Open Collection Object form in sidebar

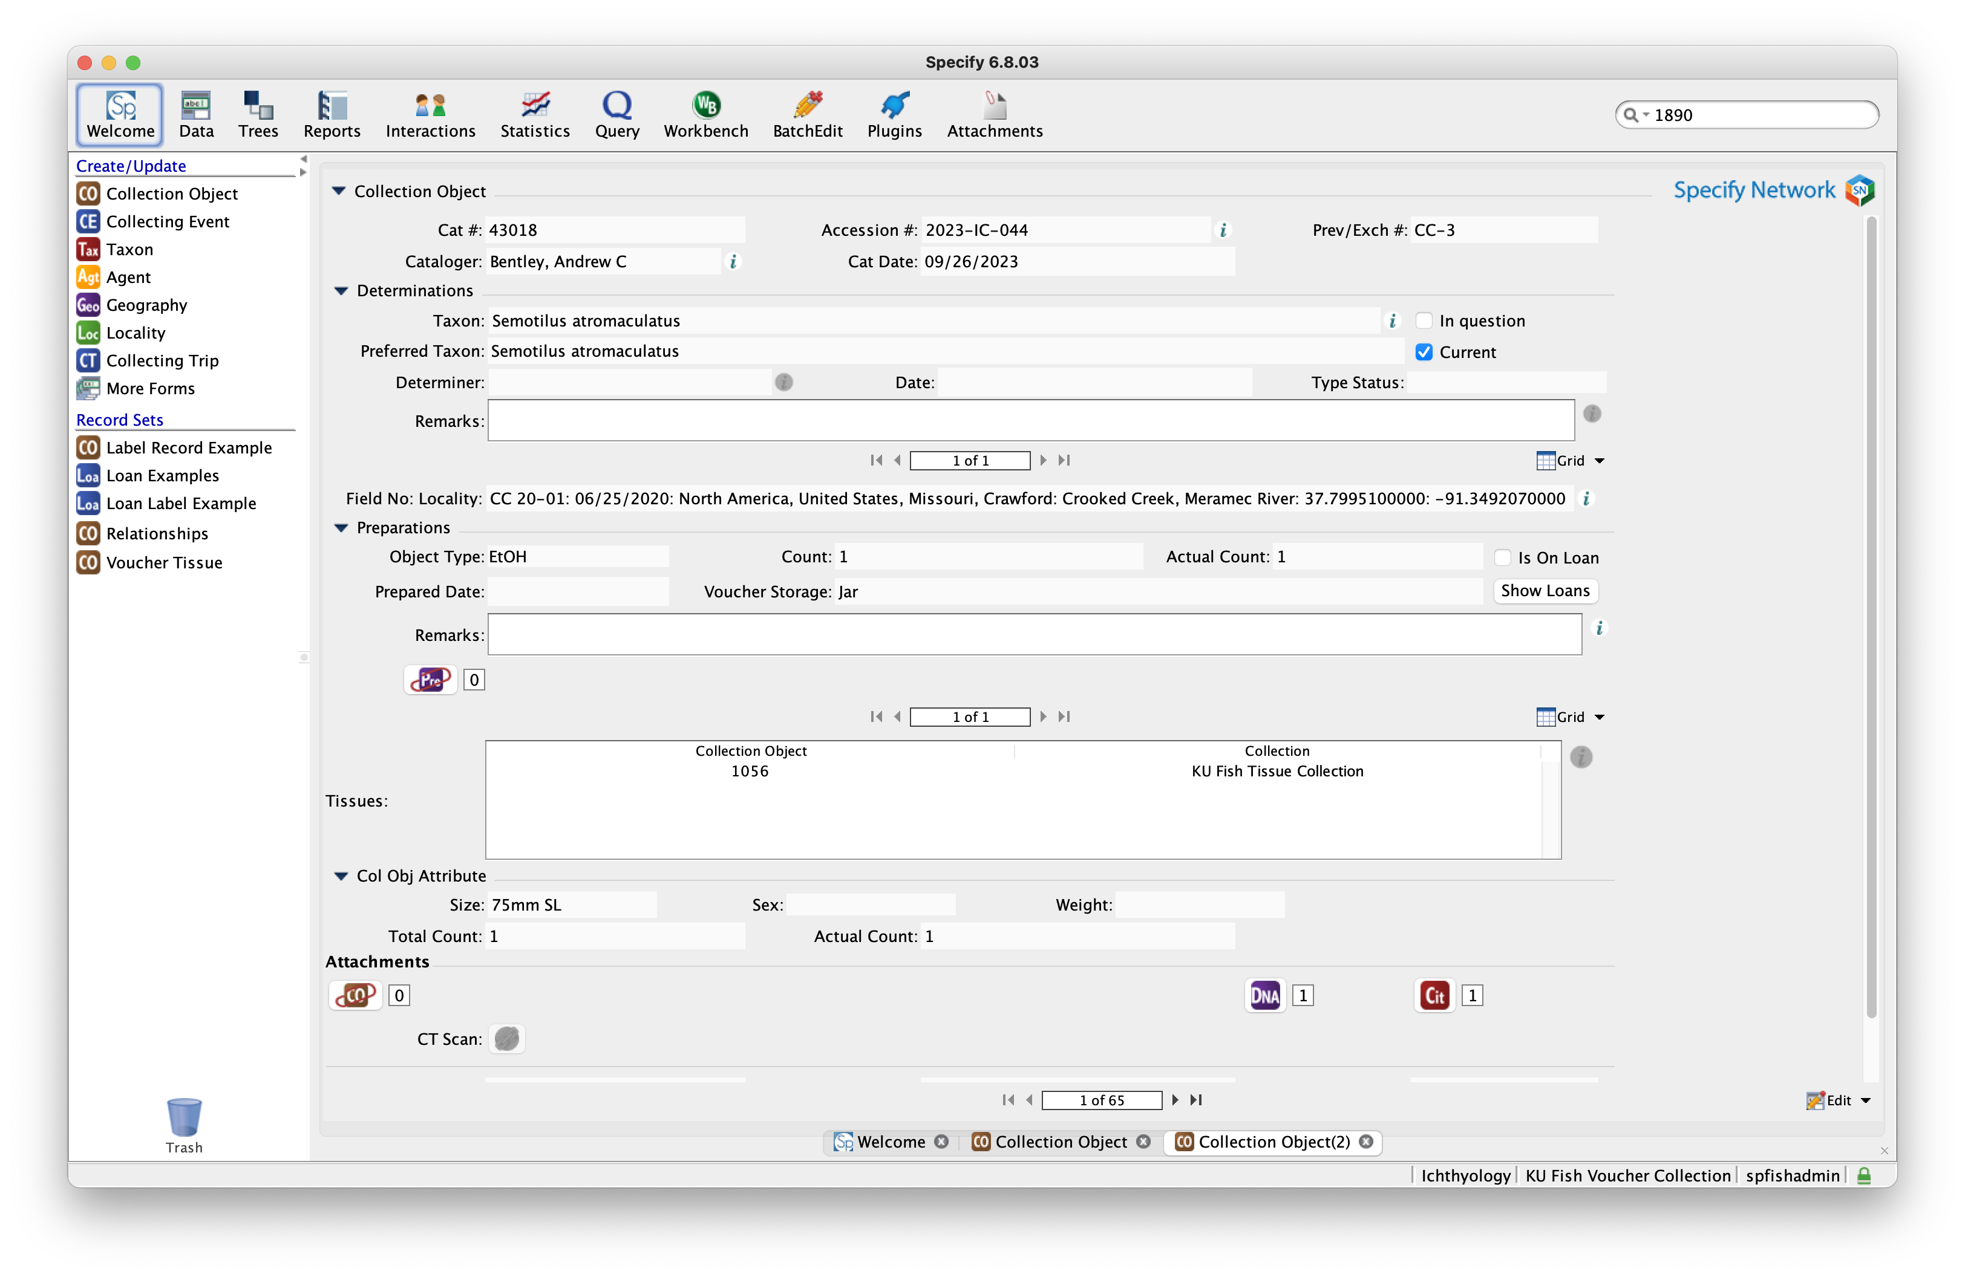pos(158,194)
